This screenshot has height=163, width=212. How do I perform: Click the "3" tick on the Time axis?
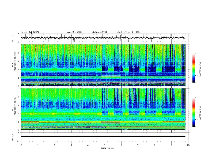pyautogui.click(x=71, y=145)
